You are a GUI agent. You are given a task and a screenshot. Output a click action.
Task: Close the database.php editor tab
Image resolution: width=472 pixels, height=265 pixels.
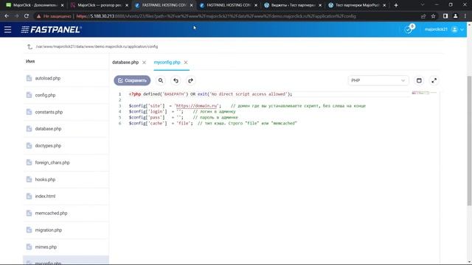click(x=145, y=63)
